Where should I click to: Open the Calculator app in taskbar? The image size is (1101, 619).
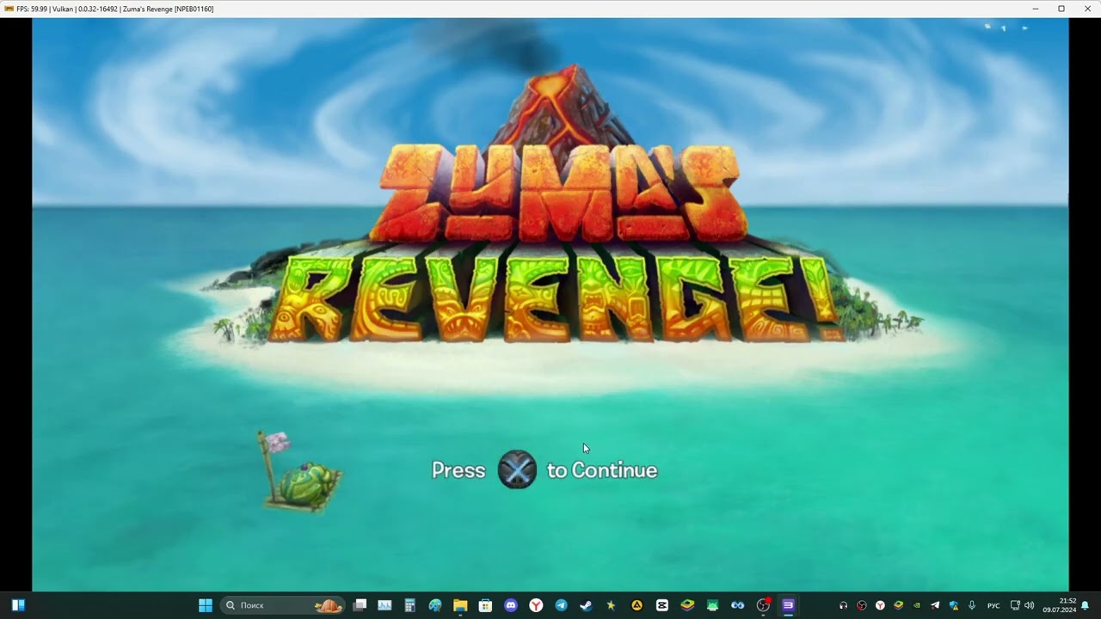tap(410, 605)
